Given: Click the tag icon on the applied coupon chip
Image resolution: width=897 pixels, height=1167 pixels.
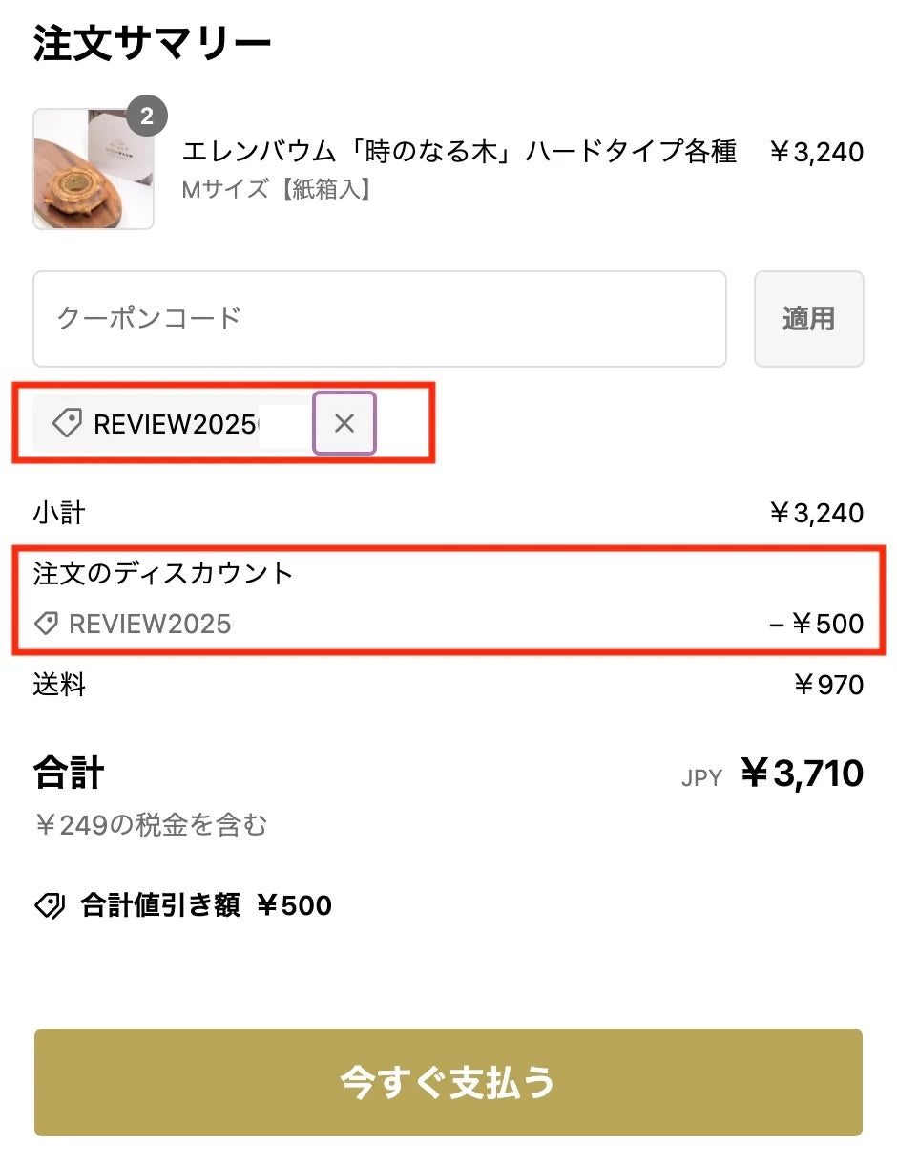Looking at the screenshot, I should pyautogui.click(x=67, y=423).
